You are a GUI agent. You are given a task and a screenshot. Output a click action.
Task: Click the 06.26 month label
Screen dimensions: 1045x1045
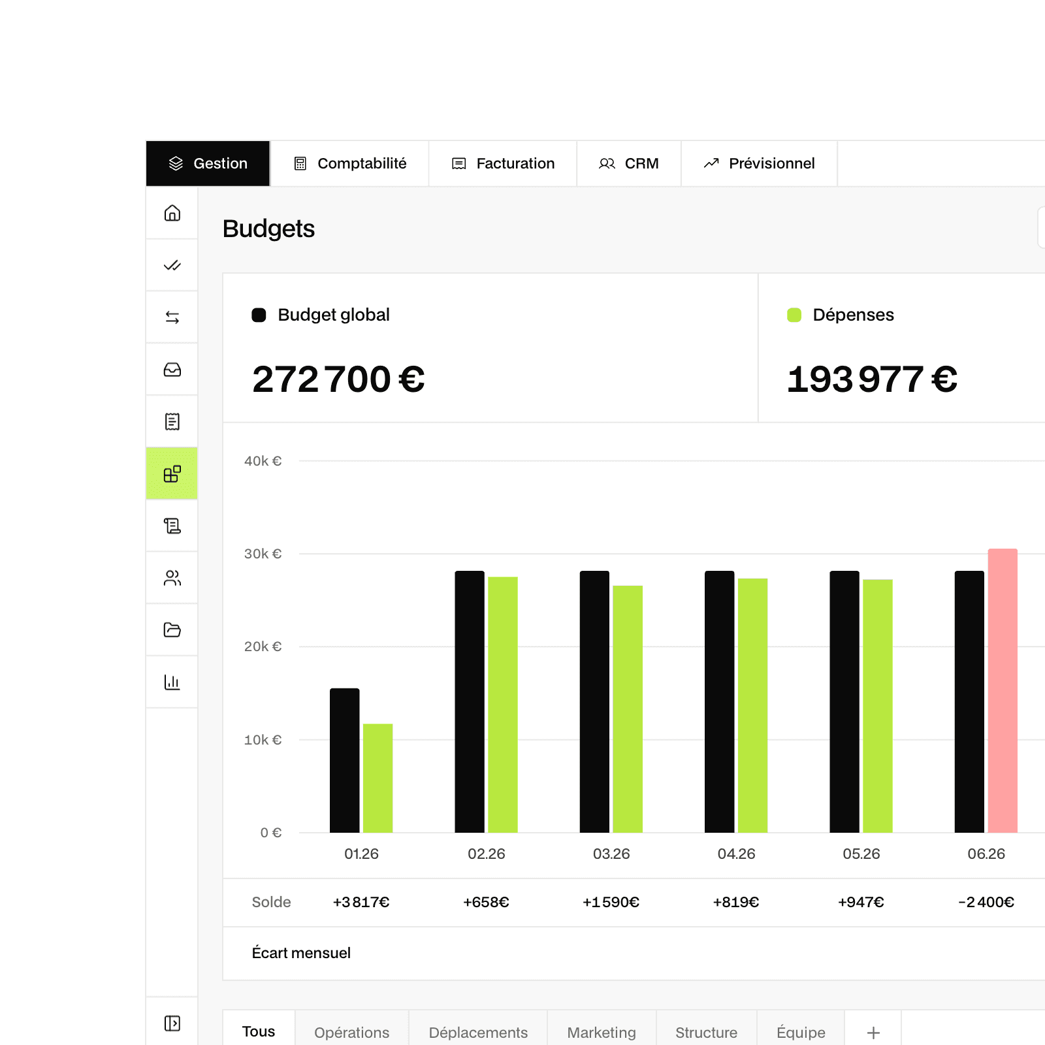click(x=986, y=854)
